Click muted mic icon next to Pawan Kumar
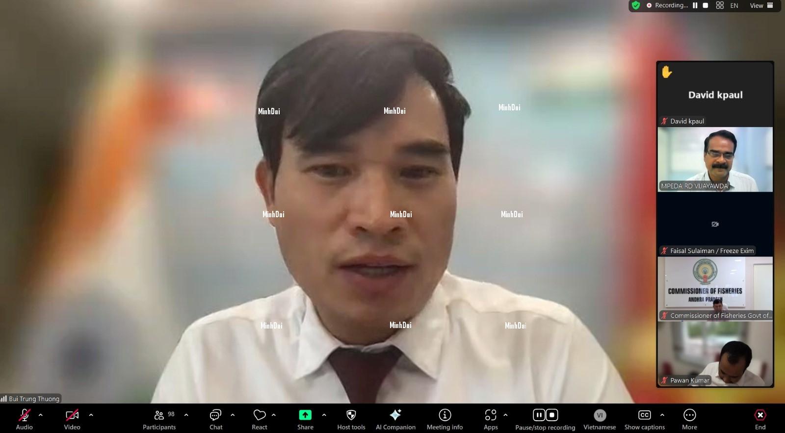This screenshot has height=433, width=785. (665, 380)
